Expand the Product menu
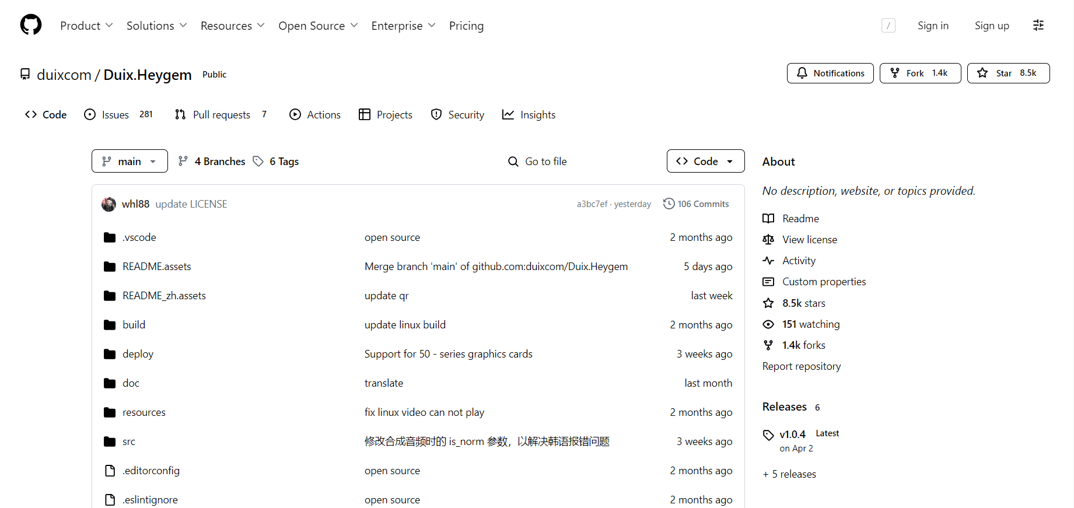The width and height of the screenshot is (1074, 508). pyautogui.click(x=86, y=26)
